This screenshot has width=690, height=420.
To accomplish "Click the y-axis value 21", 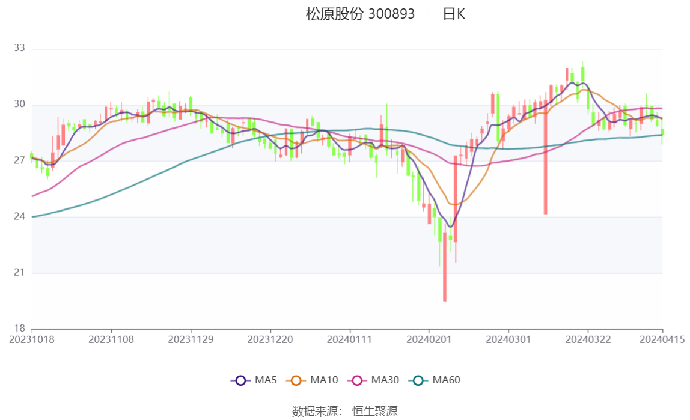I will click(x=19, y=273).
